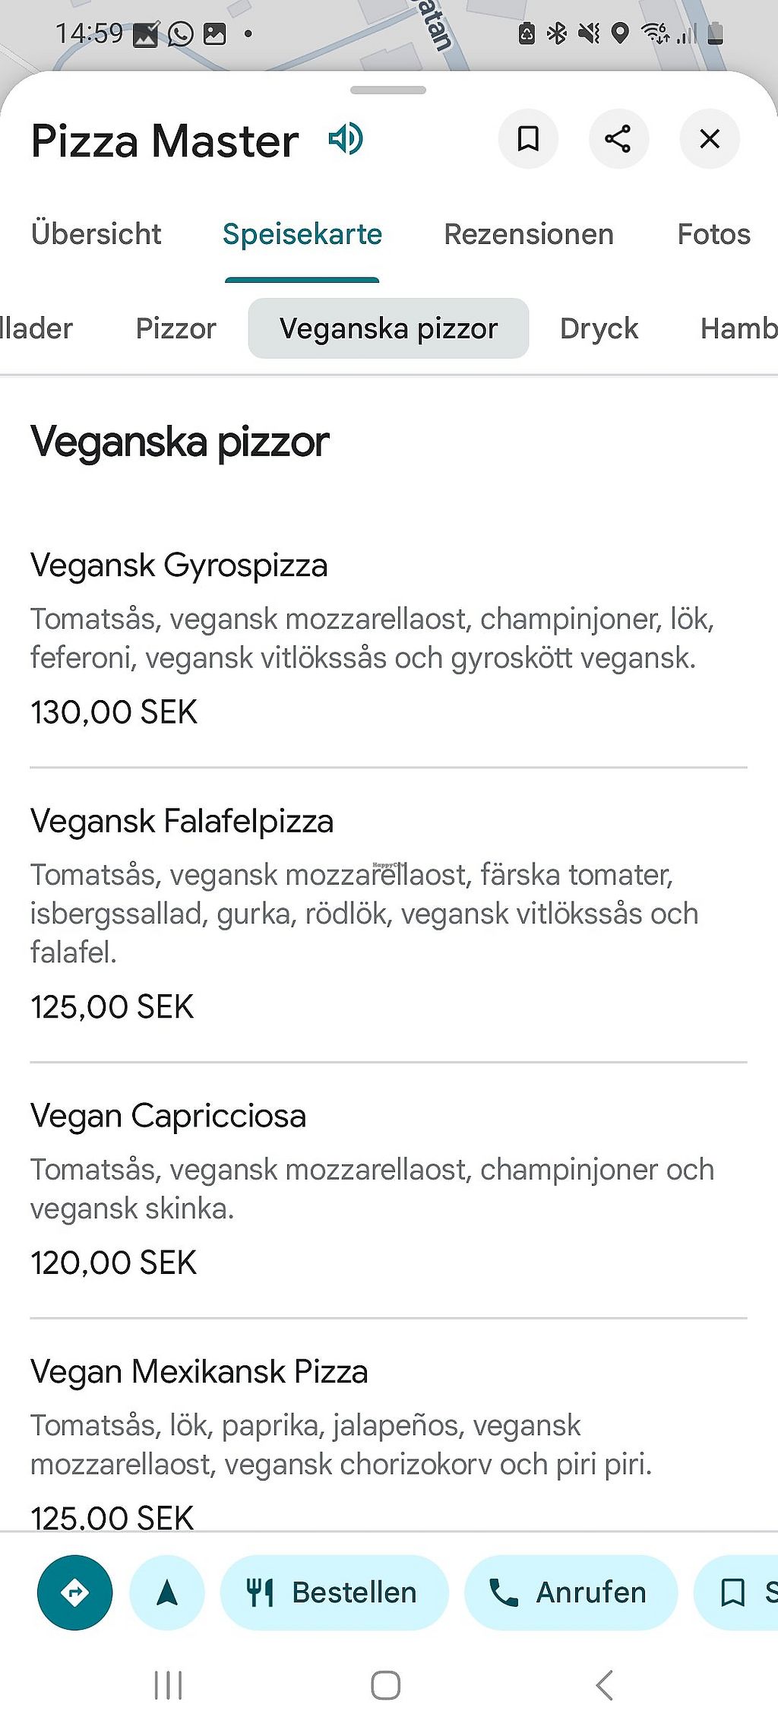The width and height of the screenshot is (778, 1730).
Task: Tap the share icon
Action: (x=618, y=139)
